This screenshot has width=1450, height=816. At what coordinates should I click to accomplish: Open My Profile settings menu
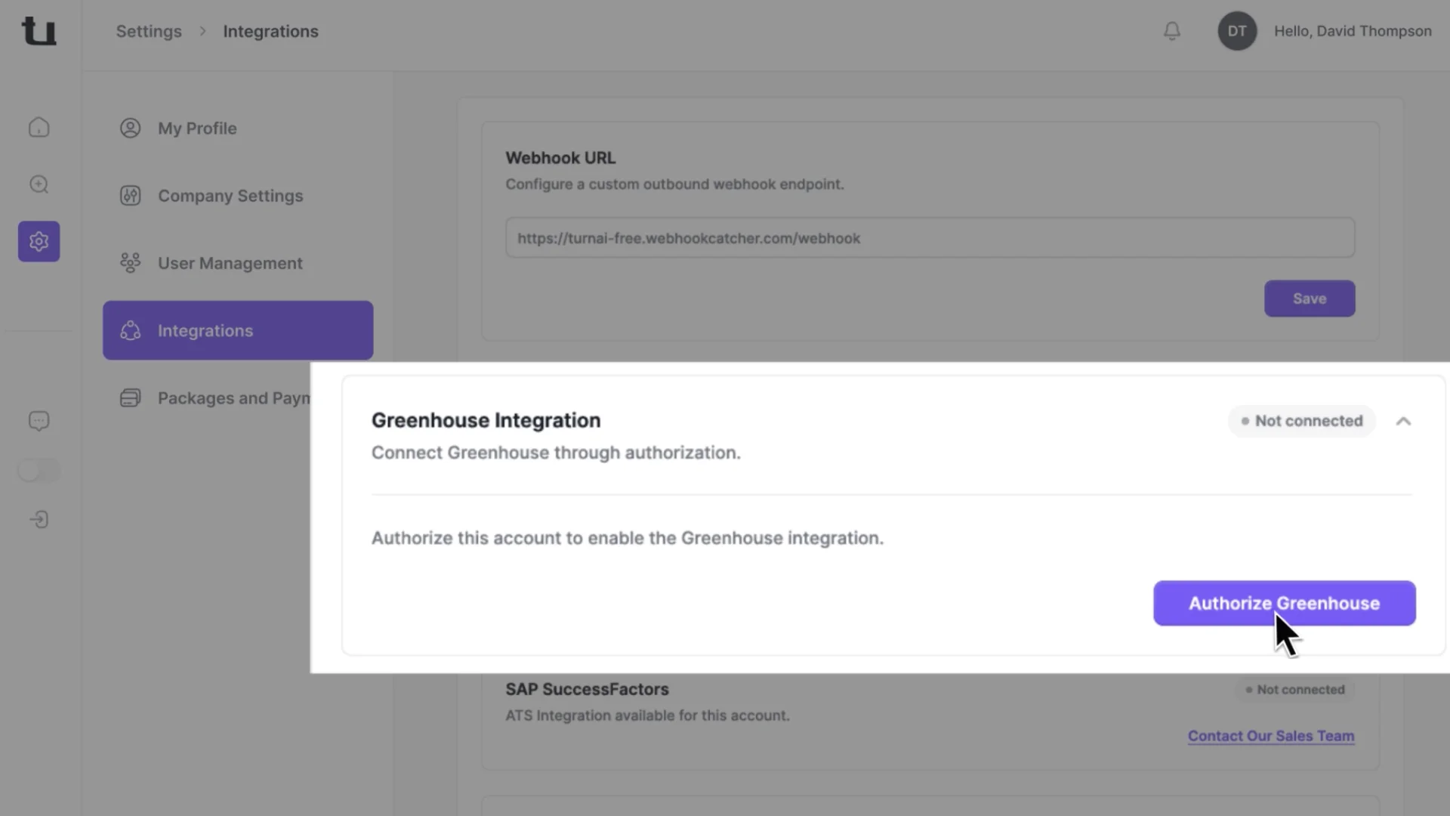tap(238, 128)
